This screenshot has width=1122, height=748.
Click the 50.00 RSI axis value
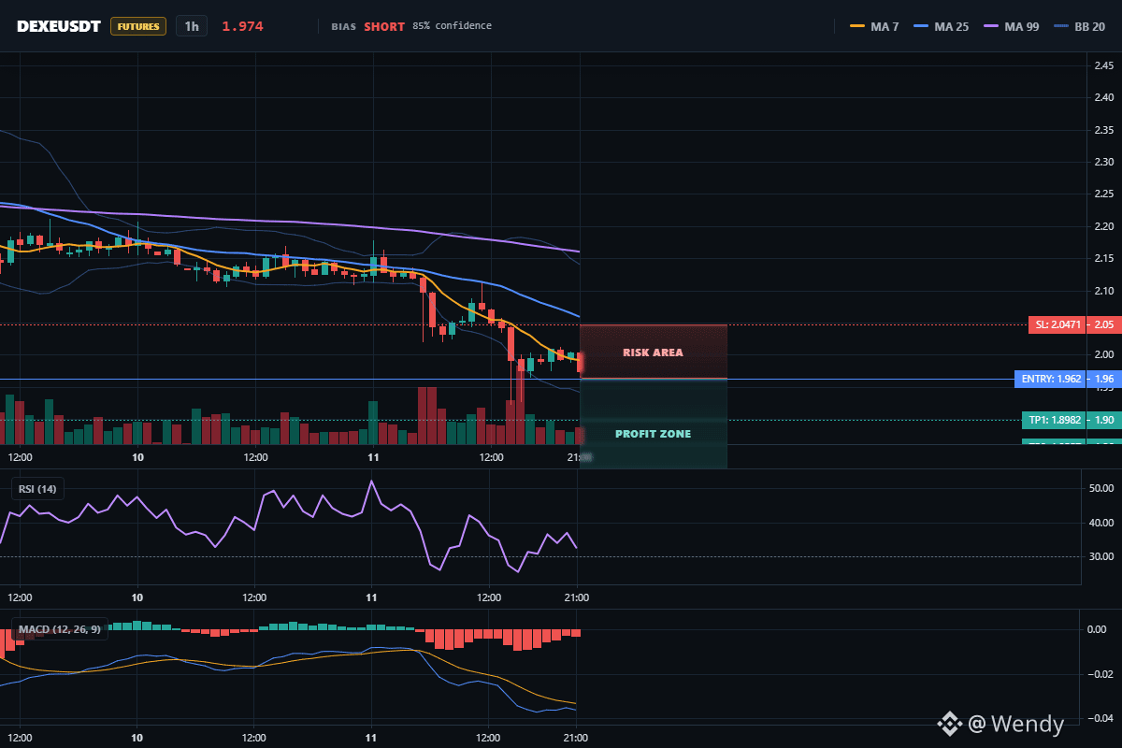click(1102, 488)
